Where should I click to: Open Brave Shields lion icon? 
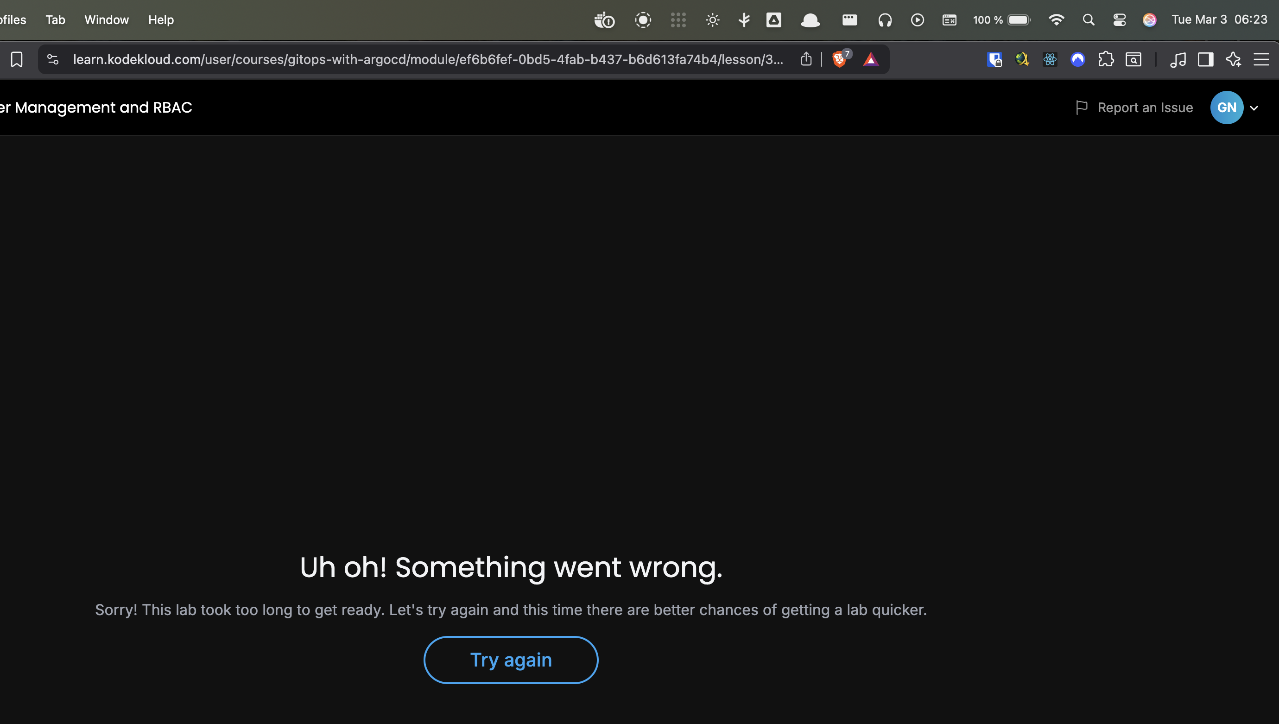point(839,60)
